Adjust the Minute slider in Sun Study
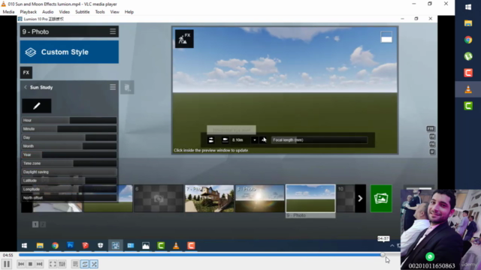The width and height of the screenshot is (481, 270). (x=69, y=129)
